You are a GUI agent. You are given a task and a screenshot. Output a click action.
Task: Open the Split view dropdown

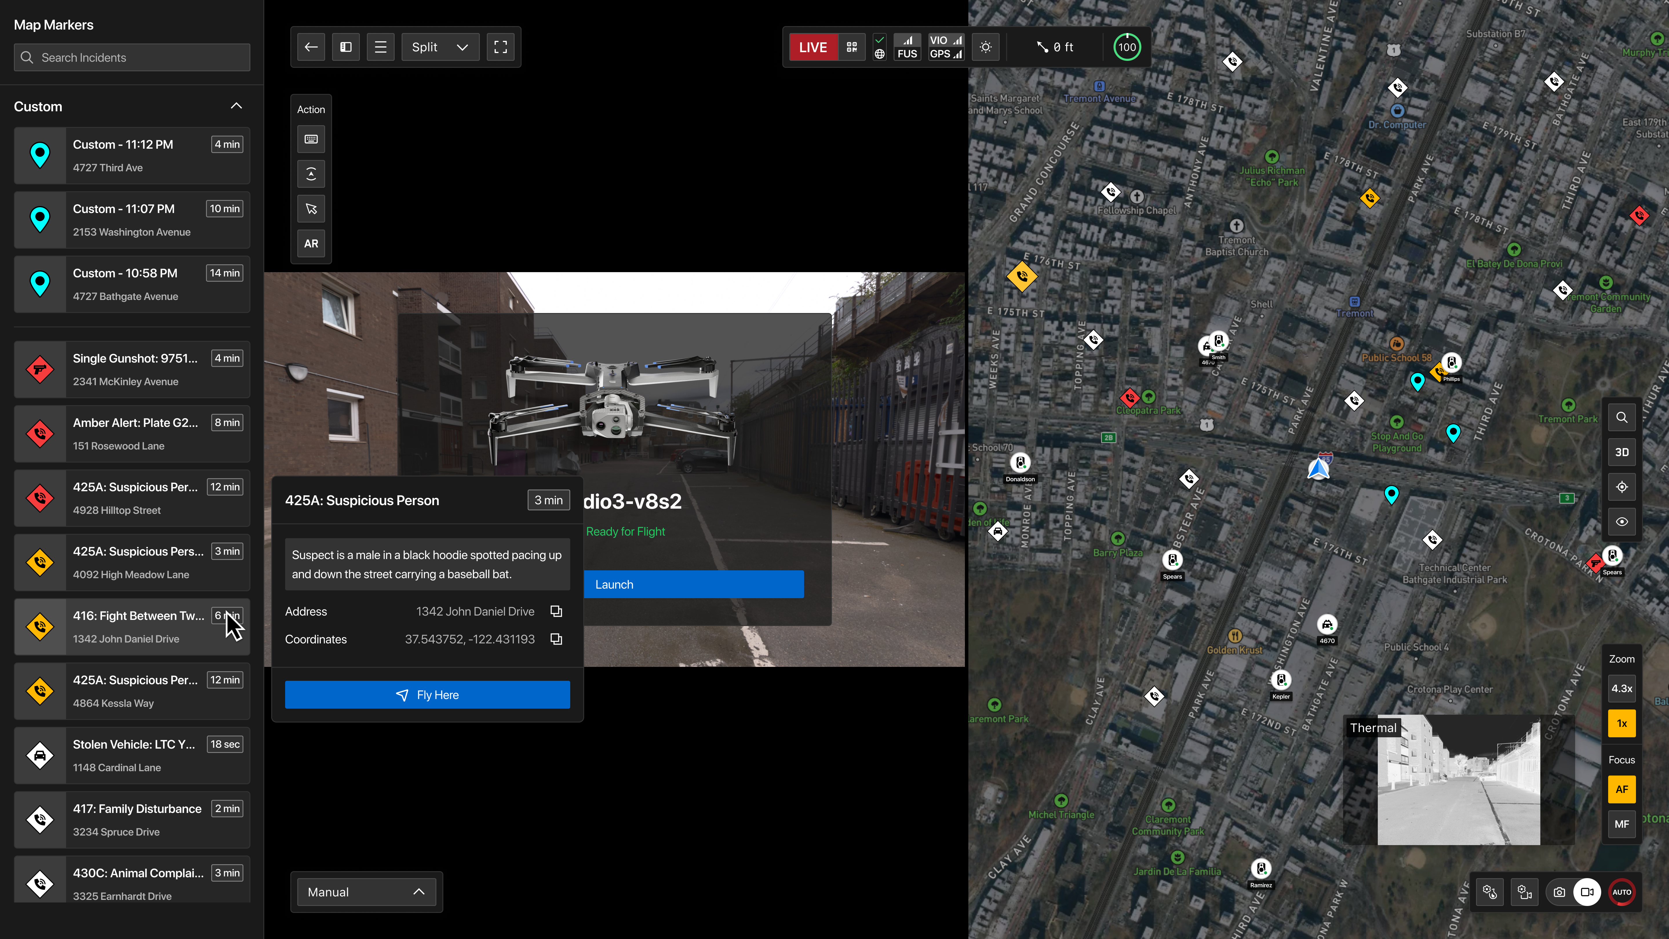point(440,47)
